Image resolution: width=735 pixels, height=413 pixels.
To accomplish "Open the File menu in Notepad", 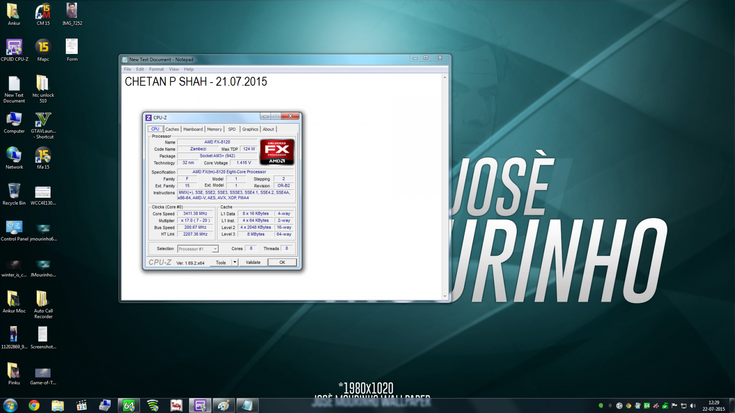I will [127, 69].
